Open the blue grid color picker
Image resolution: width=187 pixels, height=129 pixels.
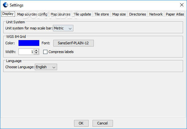click(x=29, y=43)
